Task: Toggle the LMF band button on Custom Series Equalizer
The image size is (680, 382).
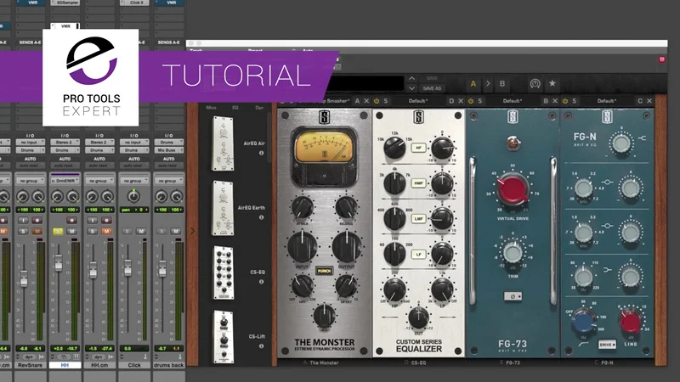Action: 418,219
